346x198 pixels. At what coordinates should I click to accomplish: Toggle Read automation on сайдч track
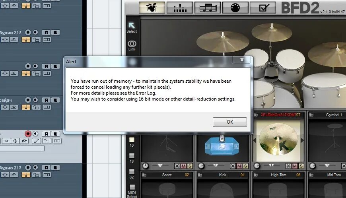pyautogui.click(x=47, y=100)
